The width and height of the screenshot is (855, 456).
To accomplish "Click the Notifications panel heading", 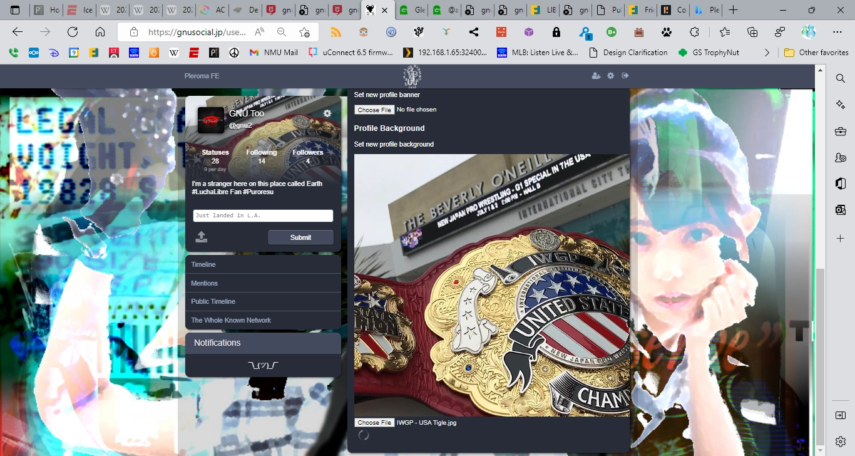I will click(263, 343).
